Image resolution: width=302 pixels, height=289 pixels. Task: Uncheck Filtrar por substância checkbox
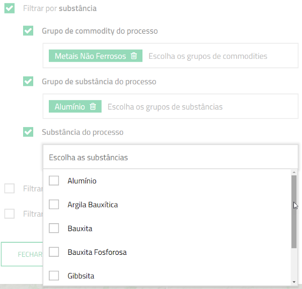click(10, 8)
